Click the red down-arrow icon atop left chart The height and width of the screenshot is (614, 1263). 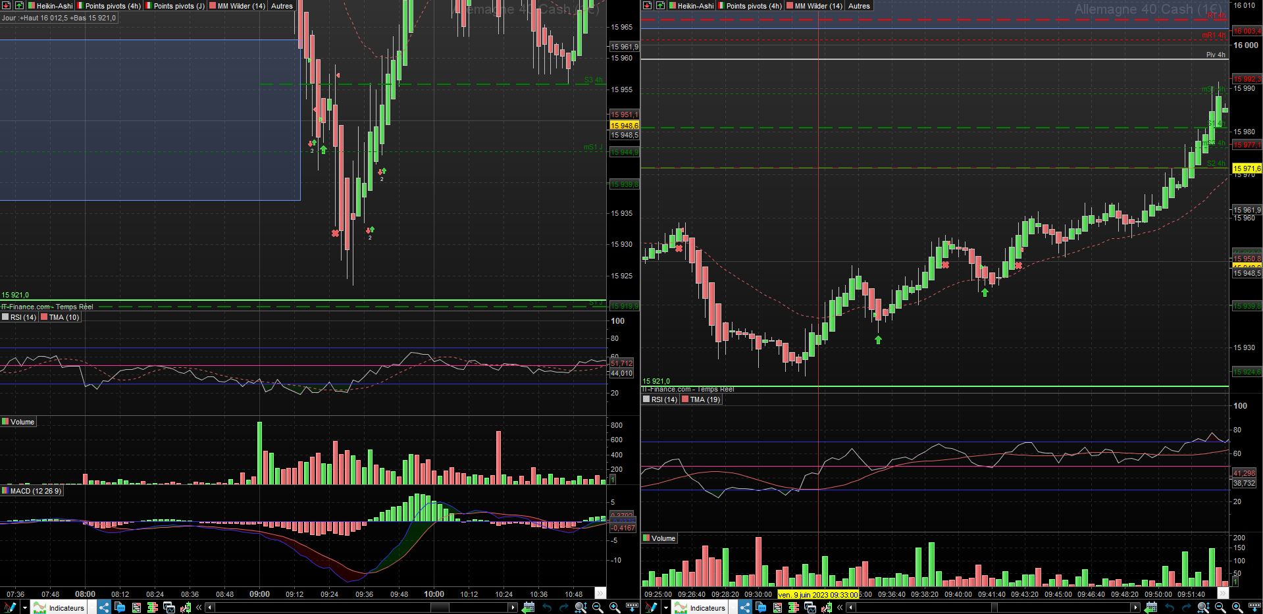[x=6, y=5]
